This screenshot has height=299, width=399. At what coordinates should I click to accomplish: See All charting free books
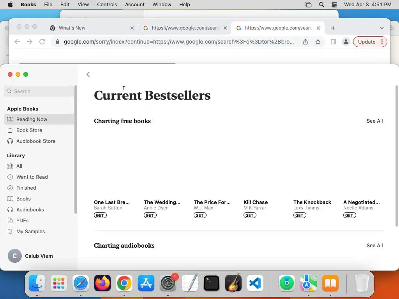[374, 121]
